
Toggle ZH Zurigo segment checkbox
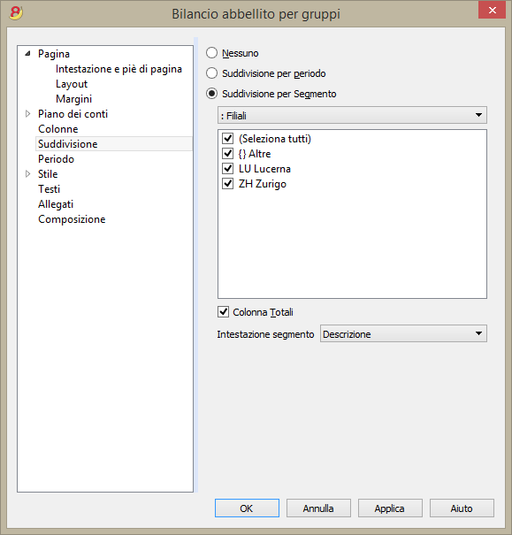(x=227, y=184)
